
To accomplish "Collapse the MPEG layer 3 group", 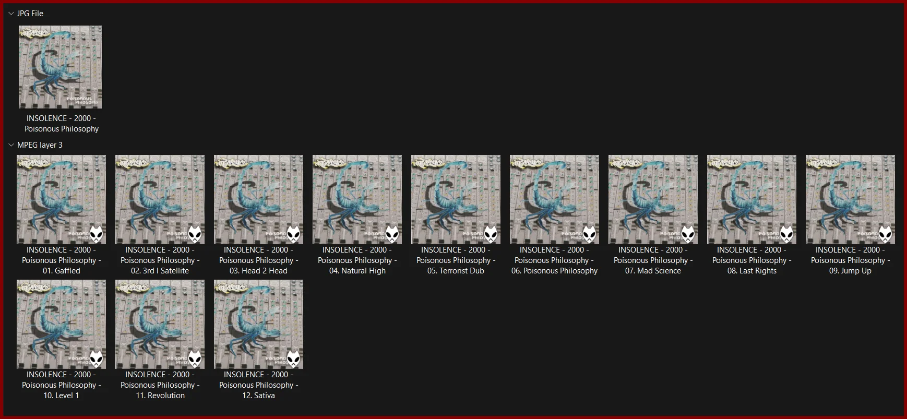I will [x=11, y=145].
